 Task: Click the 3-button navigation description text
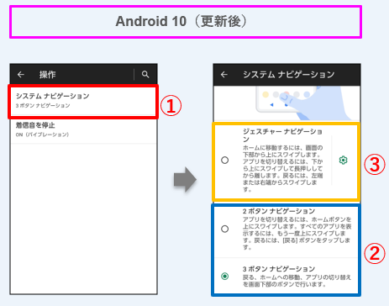(297, 281)
